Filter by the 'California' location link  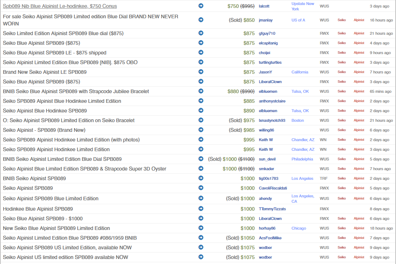coord(300,72)
